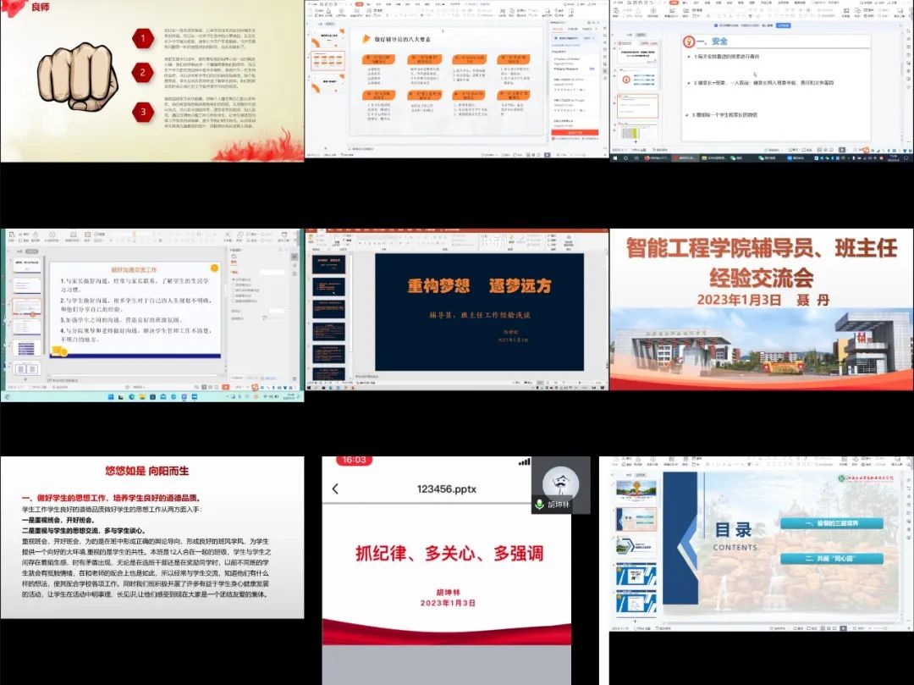The width and height of the screenshot is (914, 685).
Task: Click the red button in the side panel
Action: (575, 132)
